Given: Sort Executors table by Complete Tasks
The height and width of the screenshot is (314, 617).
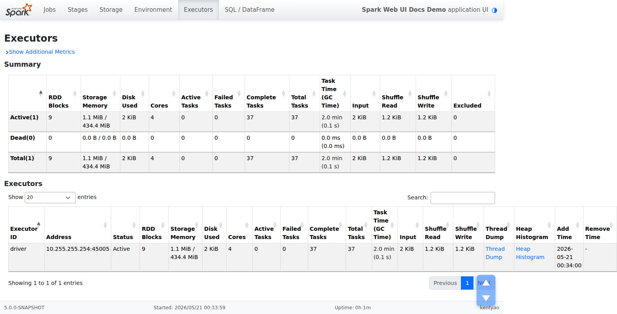Looking at the screenshot, I should (327, 225).
